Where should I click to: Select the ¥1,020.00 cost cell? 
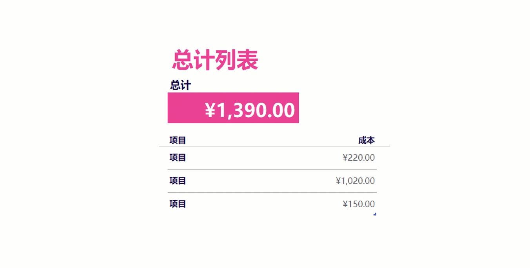tap(355, 181)
